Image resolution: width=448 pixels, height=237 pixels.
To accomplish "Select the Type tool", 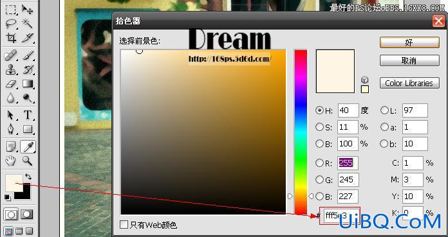I will (x=28, y=115).
